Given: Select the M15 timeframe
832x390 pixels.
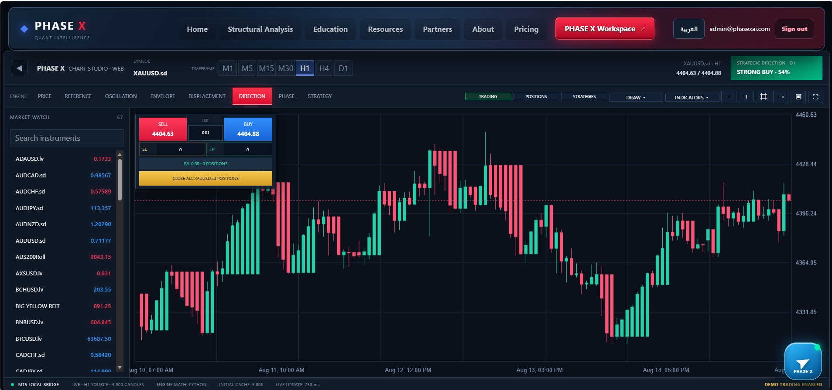Looking at the screenshot, I should [266, 68].
